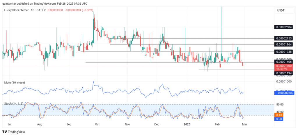The image size is (298, 136).
Task: Click the 0.00001738 price level label
Action: (x=283, y=52)
